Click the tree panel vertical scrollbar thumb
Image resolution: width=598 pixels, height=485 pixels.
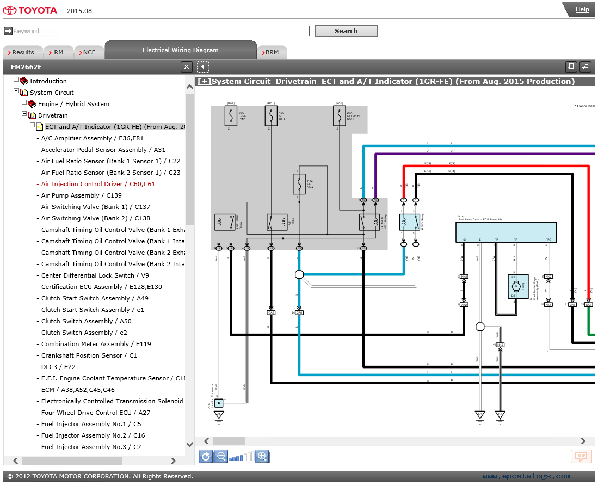tap(189, 159)
